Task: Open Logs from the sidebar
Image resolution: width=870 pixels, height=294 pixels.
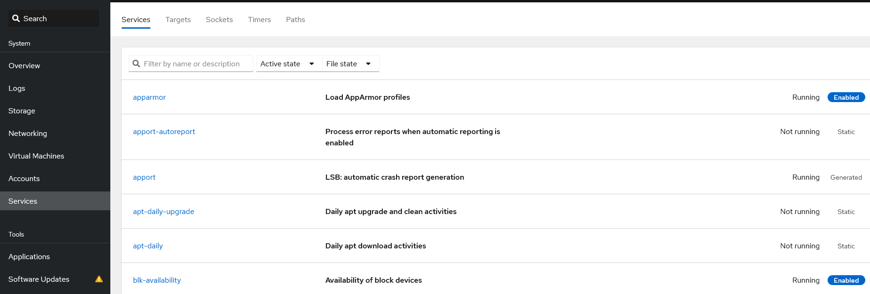Action: pos(17,88)
